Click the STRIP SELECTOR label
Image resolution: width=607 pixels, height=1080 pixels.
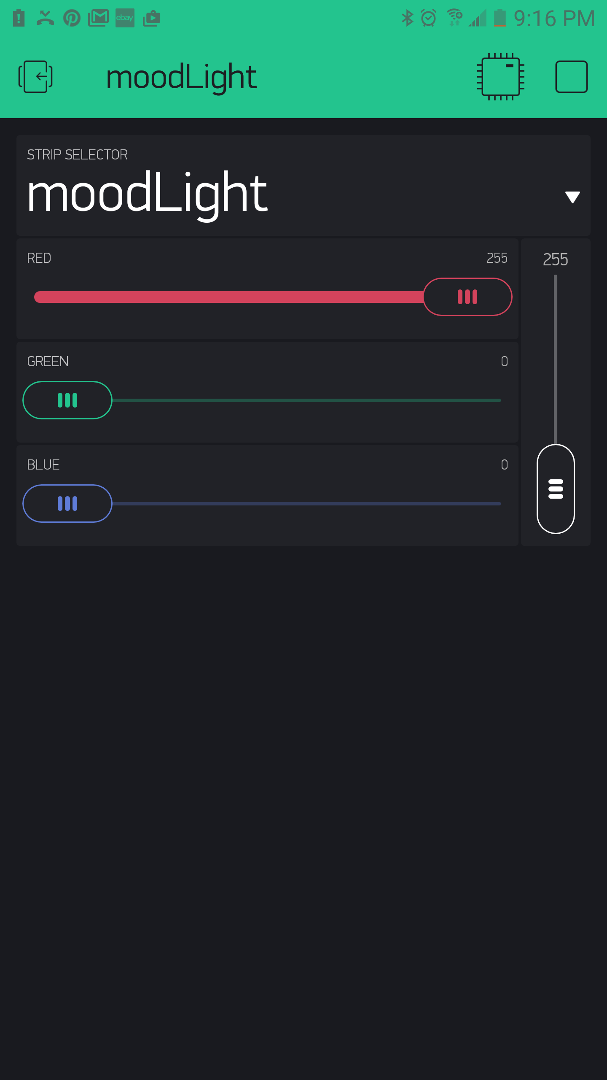pyautogui.click(x=78, y=154)
